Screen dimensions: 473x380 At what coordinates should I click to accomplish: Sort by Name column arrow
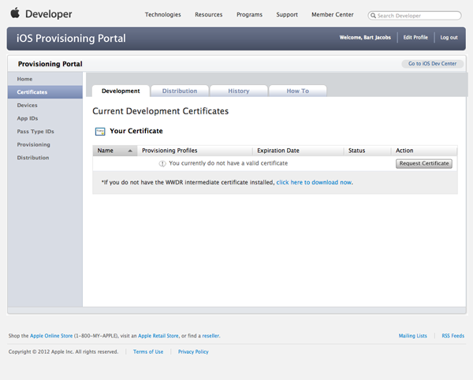(x=130, y=151)
